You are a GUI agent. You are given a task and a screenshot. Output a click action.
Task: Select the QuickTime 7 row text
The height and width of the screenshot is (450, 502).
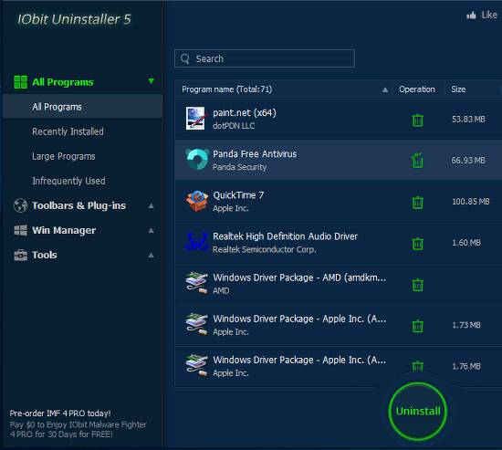pyautogui.click(x=238, y=195)
